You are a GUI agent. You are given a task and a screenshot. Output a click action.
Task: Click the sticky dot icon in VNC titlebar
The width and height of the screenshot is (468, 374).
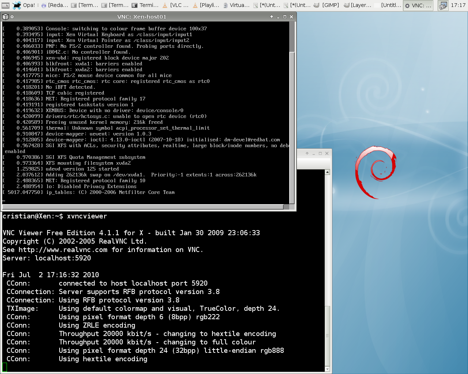point(12,17)
